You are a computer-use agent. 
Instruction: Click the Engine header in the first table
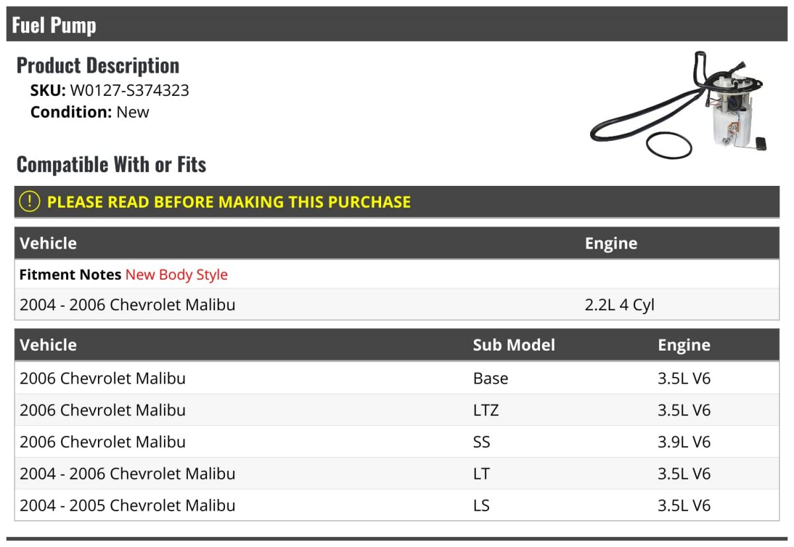[x=611, y=243]
